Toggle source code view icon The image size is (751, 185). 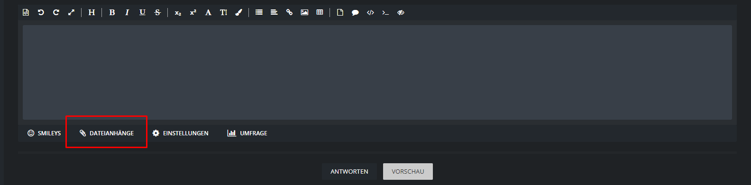(x=26, y=12)
